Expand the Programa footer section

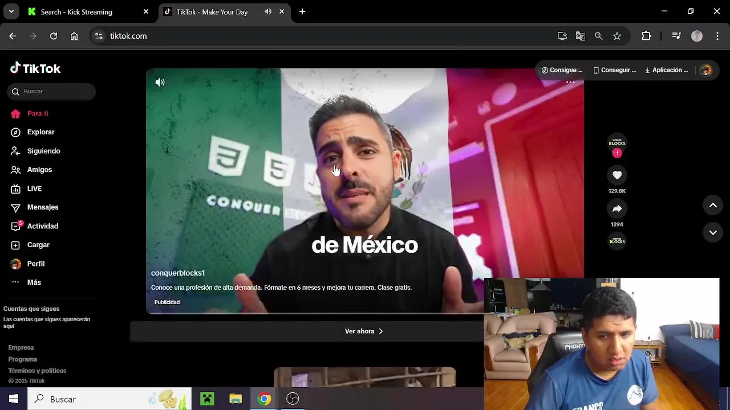(23, 359)
